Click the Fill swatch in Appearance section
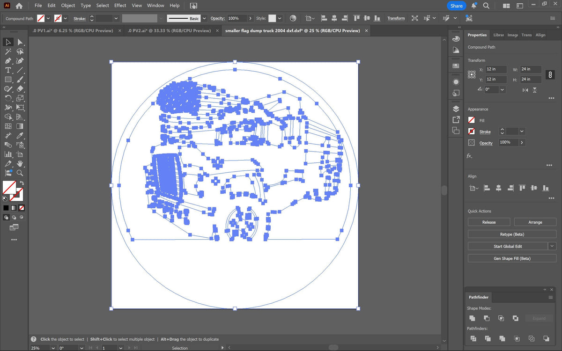The width and height of the screenshot is (562, 351). pyautogui.click(x=472, y=120)
